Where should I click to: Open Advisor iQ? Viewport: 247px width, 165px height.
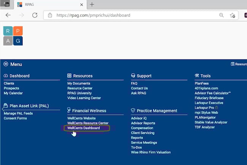pyautogui.click(x=139, y=118)
